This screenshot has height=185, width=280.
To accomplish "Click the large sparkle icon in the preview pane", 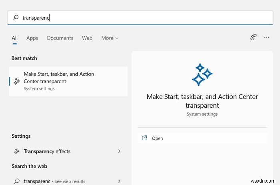I will pos(202,74).
